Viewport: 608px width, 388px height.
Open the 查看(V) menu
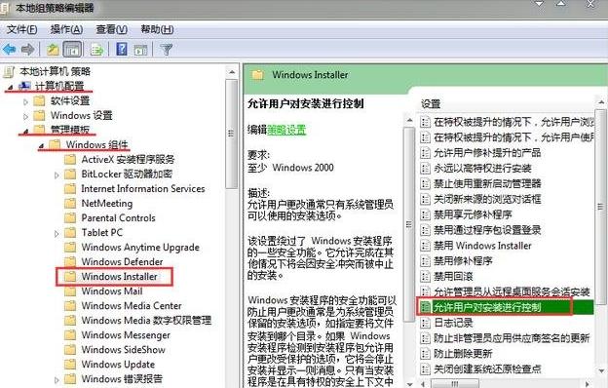112,29
